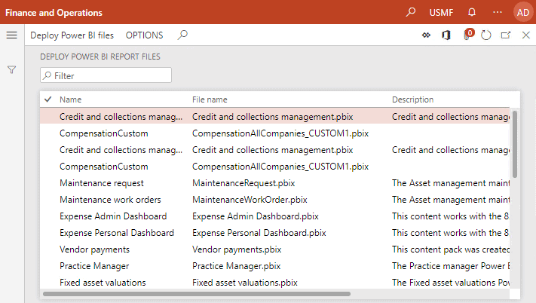Open the ellipsis more menu in header
The image size is (536, 303).
(498, 12)
